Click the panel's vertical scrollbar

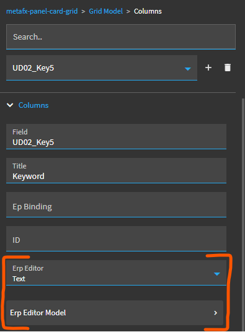(243, 214)
